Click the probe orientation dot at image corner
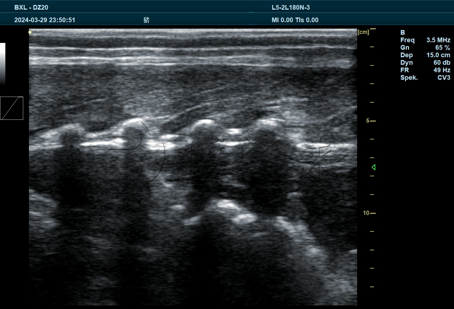The image size is (454, 309). 30,33
